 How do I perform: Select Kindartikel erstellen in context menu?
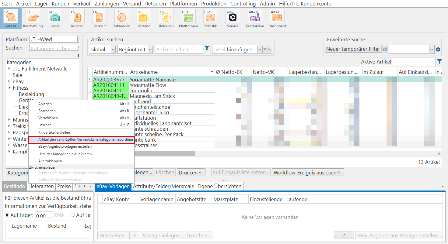click(x=54, y=132)
